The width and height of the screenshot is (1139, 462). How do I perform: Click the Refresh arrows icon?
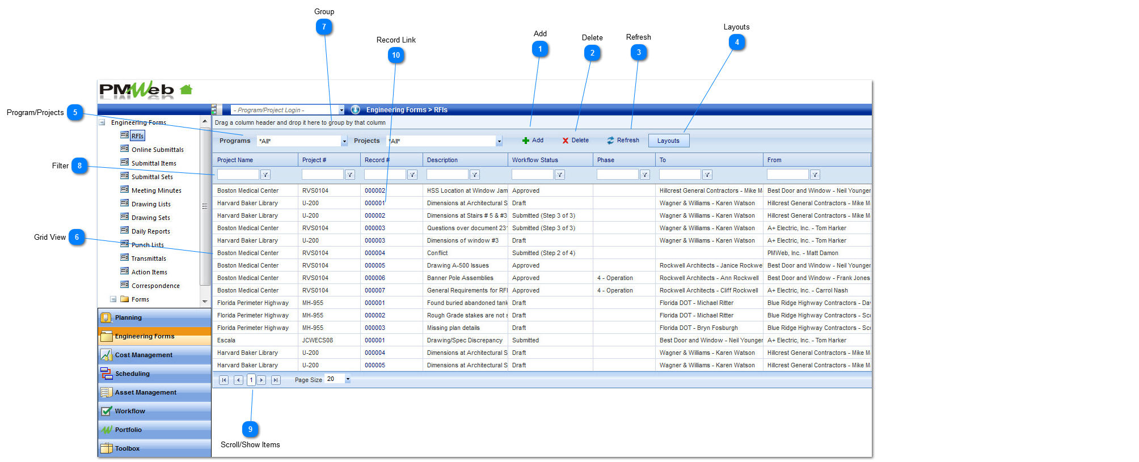click(610, 141)
